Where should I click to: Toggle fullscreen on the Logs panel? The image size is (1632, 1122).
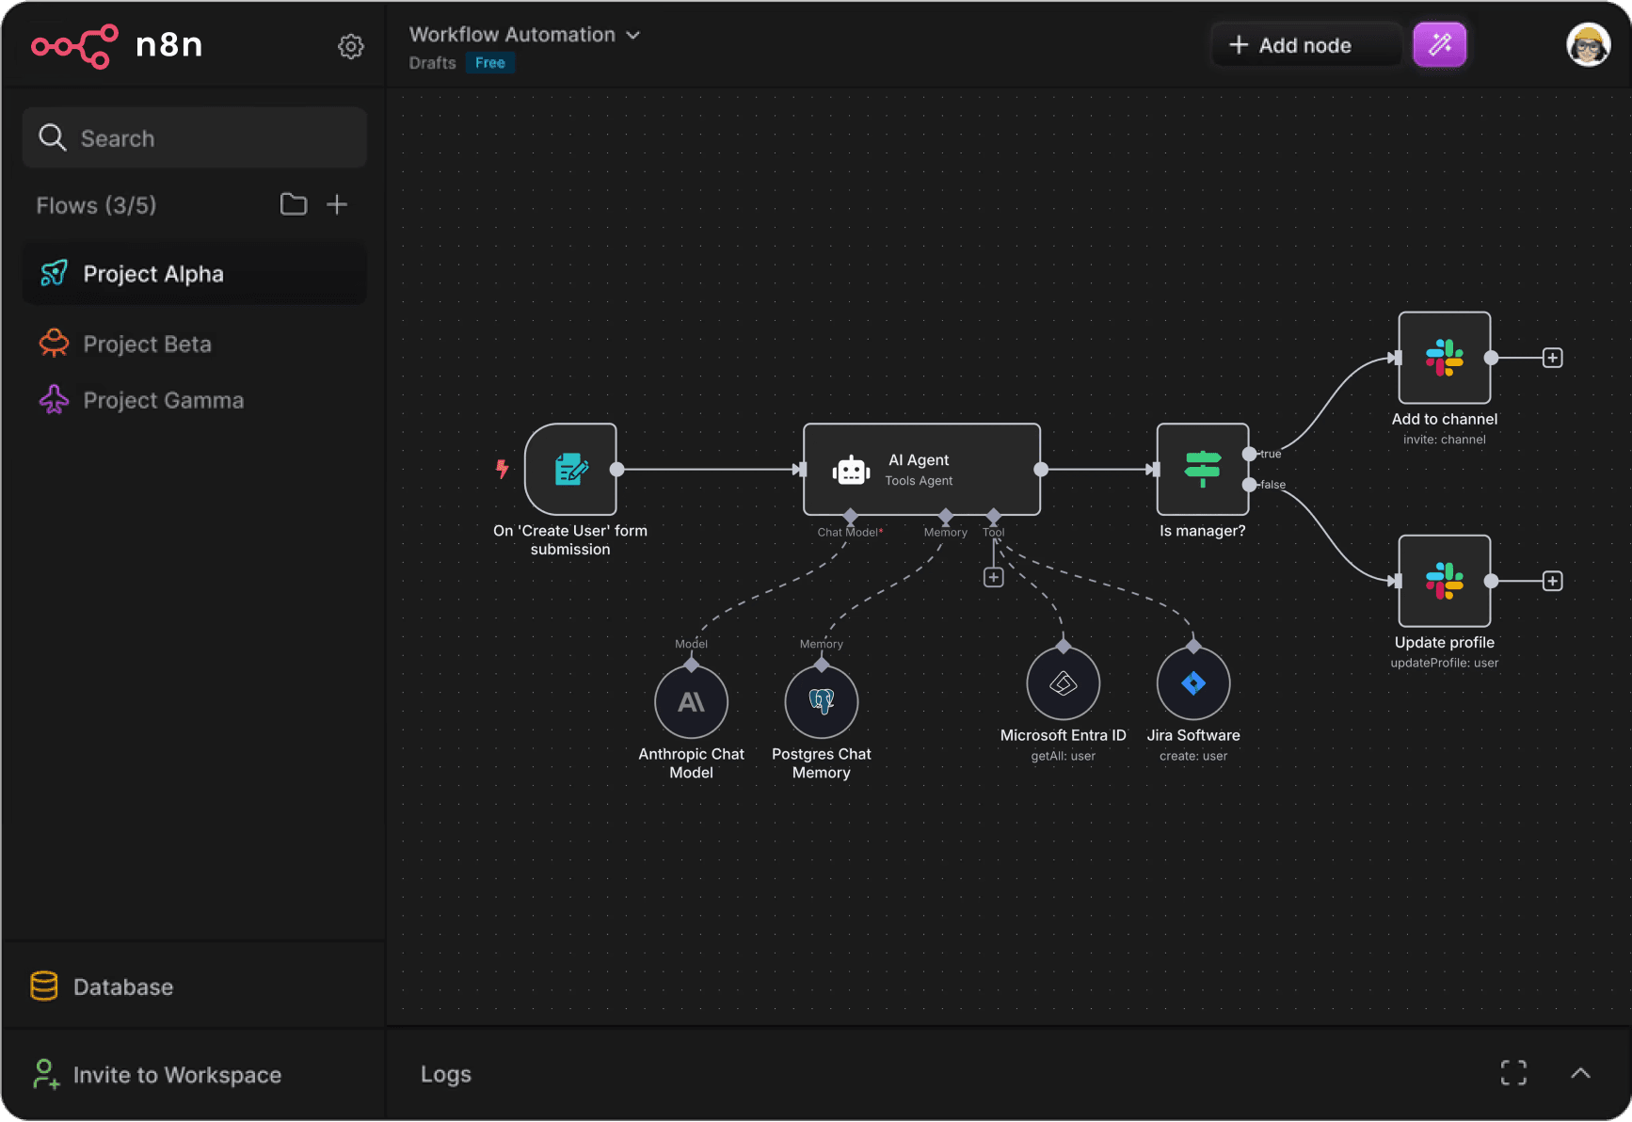[x=1513, y=1072]
